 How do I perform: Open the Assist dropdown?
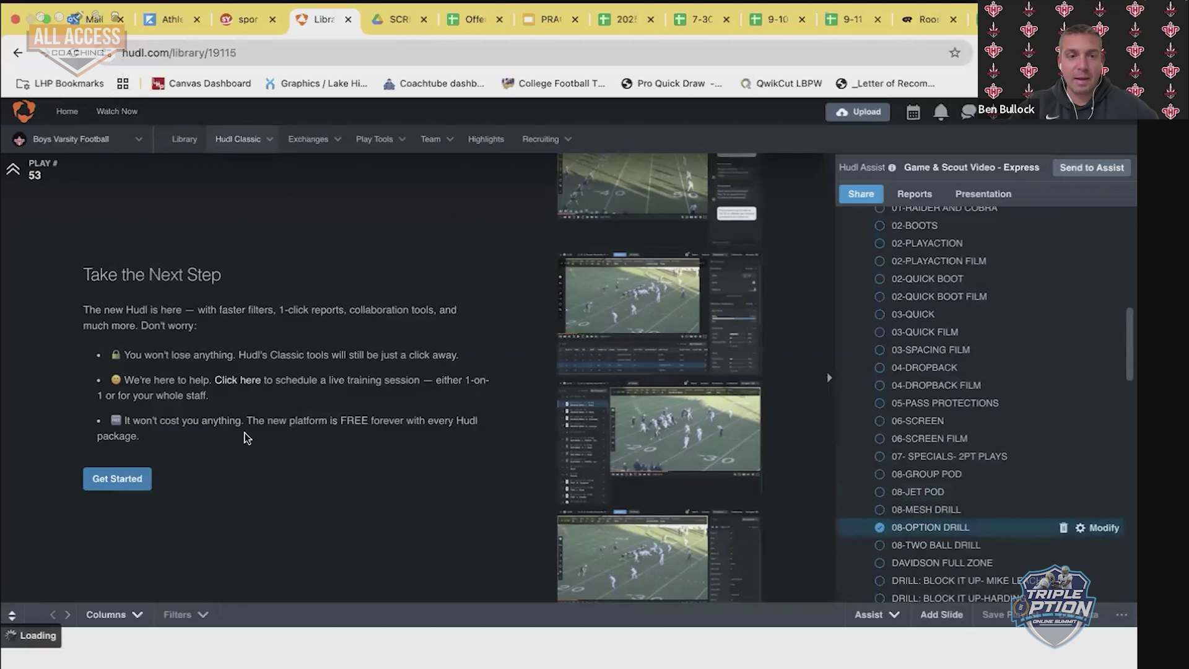click(877, 614)
